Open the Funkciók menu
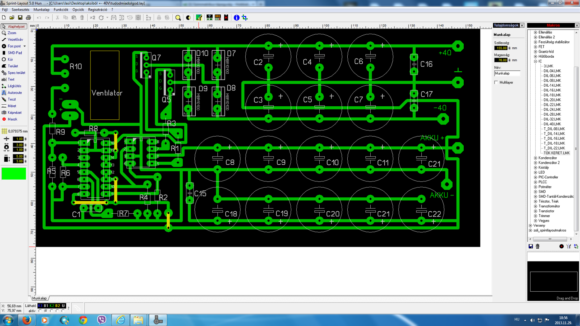This screenshot has height=326, width=580. (61, 10)
